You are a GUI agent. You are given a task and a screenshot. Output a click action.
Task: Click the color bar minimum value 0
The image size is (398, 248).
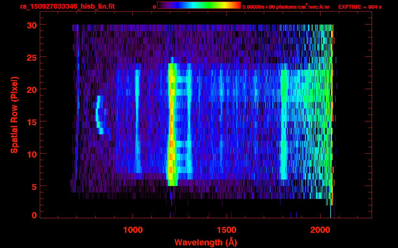(x=155, y=7)
